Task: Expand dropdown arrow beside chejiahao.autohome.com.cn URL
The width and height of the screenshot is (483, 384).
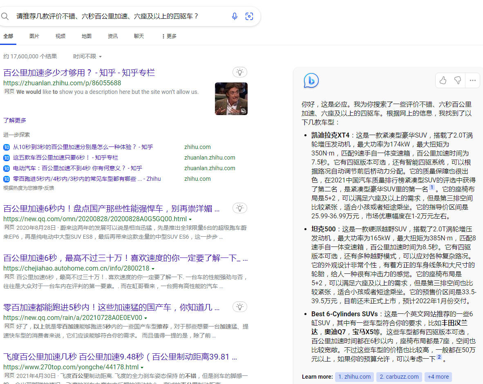Action: click(153, 269)
